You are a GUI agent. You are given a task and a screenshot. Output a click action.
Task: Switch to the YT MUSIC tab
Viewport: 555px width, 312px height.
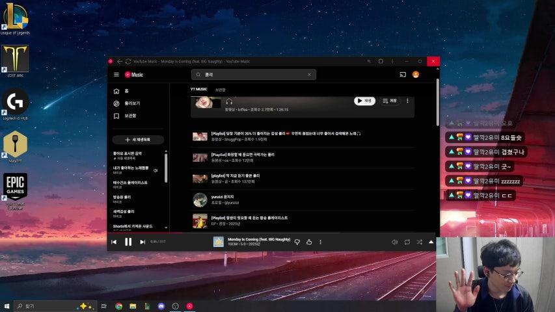pos(198,89)
